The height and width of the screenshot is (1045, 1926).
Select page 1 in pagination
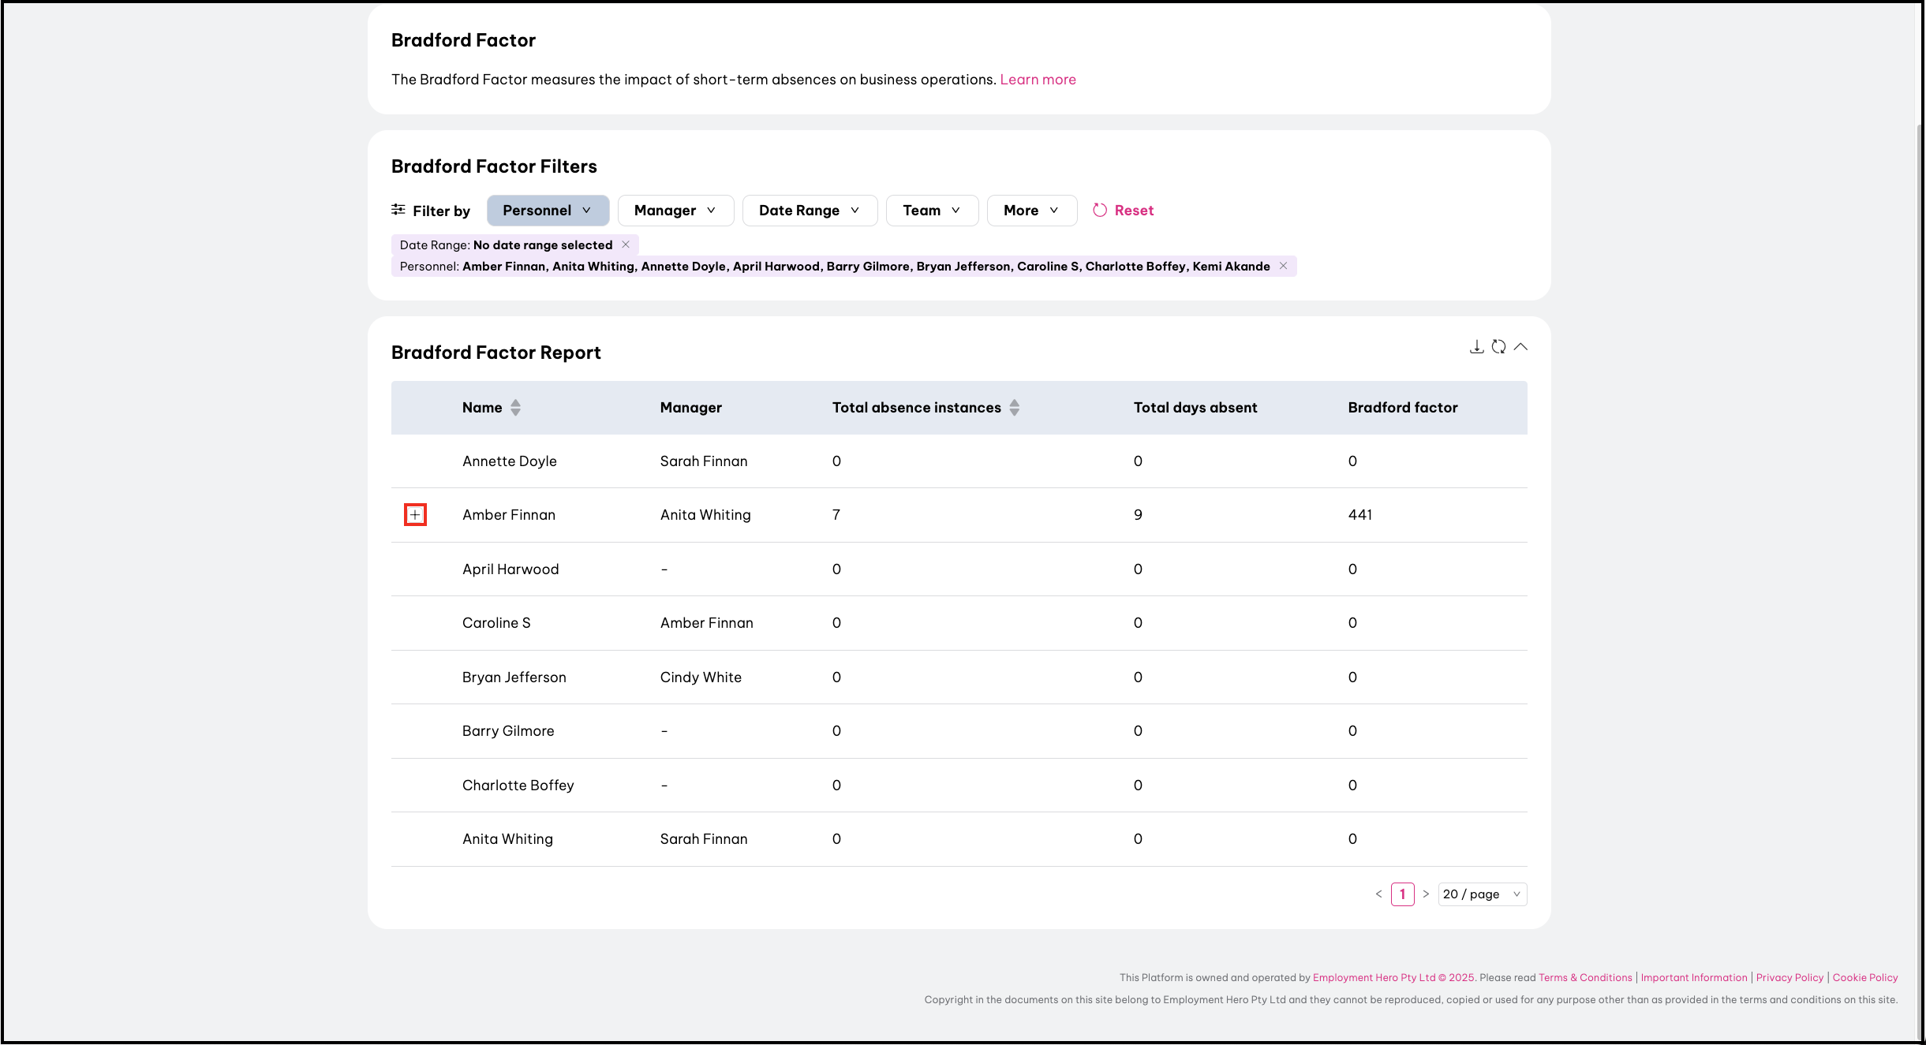coord(1402,894)
